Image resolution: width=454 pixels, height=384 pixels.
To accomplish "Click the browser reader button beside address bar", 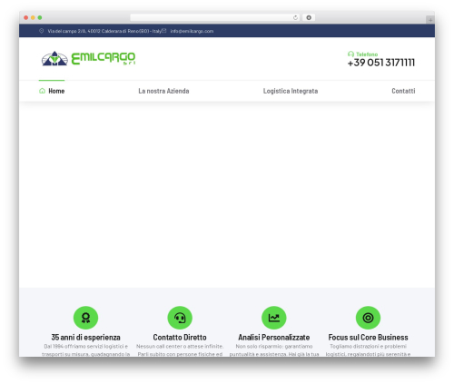I will 309,17.
